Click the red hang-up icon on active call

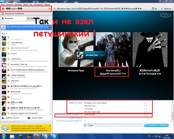50,27
